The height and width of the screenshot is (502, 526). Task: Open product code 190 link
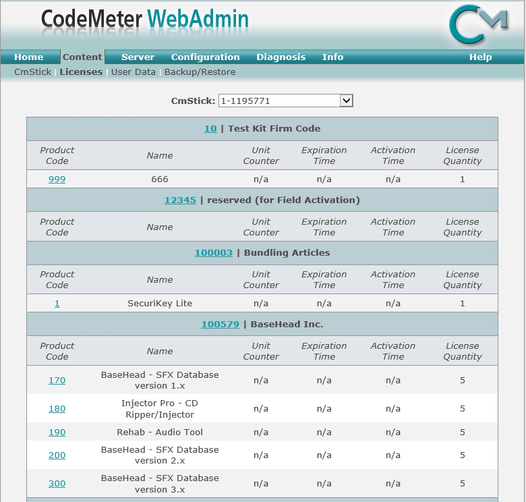pos(57,432)
